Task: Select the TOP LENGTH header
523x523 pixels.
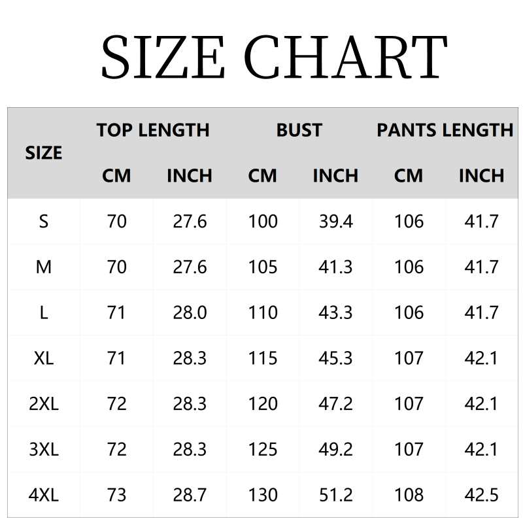Action: point(153,130)
